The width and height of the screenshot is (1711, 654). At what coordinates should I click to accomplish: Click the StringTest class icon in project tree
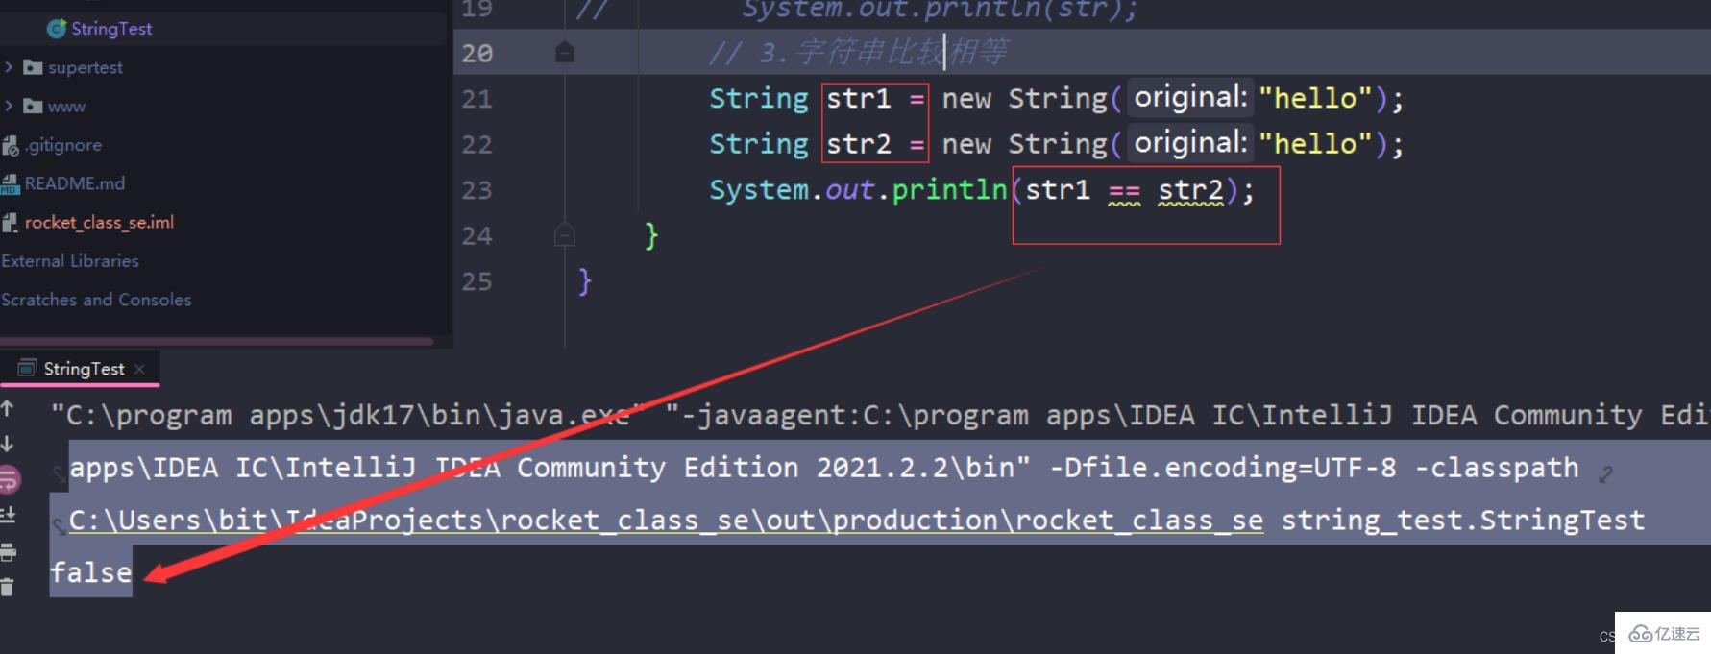click(57, 29)
